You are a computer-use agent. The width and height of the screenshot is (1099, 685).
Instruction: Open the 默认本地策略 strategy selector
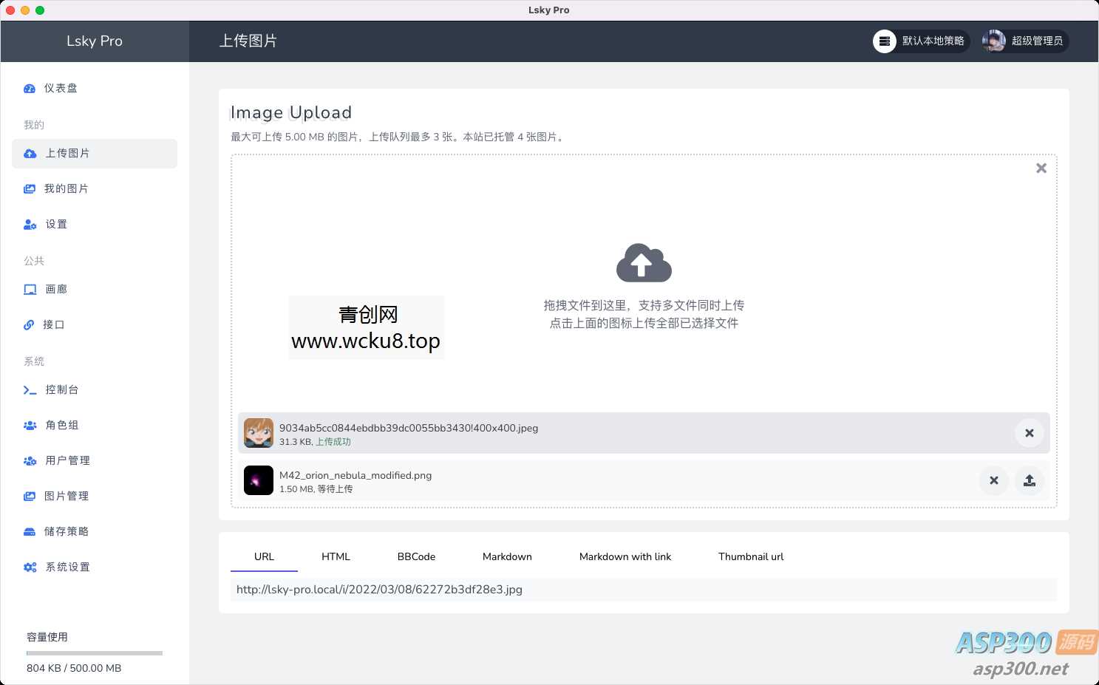(920, 41)
